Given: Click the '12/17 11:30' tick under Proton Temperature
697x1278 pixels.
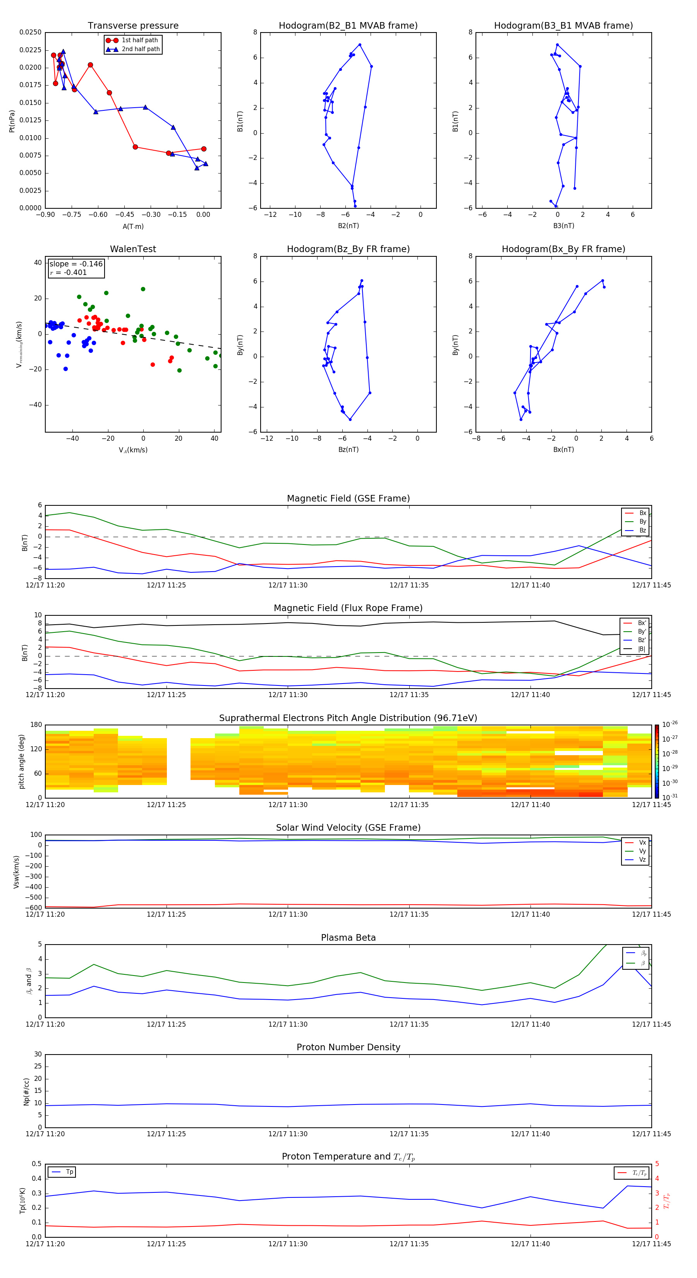Looking at the screenshot, I should click(288, 1244).
